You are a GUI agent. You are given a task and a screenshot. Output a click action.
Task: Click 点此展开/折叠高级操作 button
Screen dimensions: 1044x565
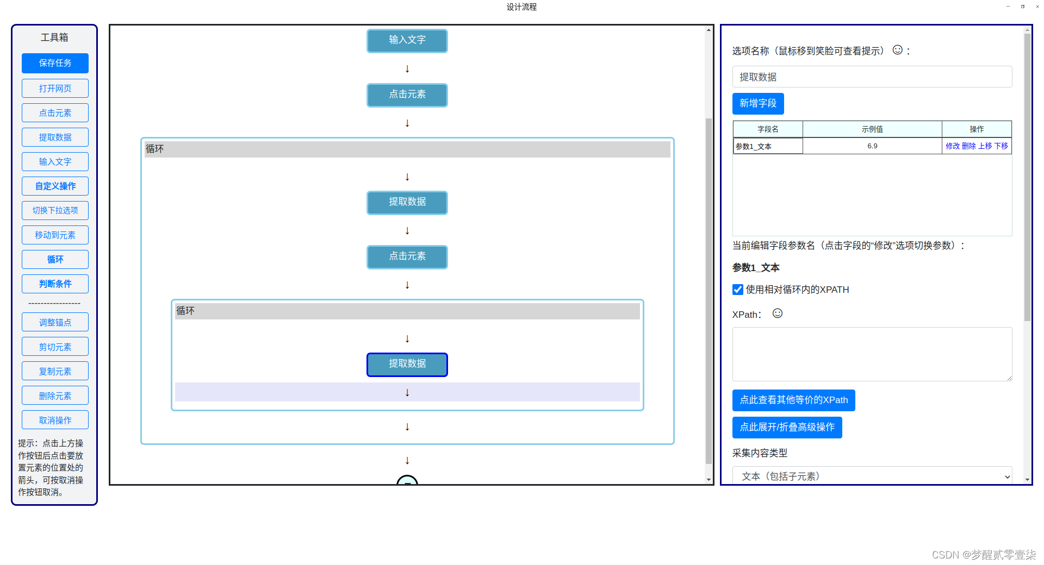[x=787, y=427]
